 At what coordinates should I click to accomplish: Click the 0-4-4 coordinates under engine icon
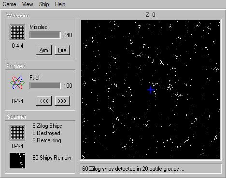17,101
